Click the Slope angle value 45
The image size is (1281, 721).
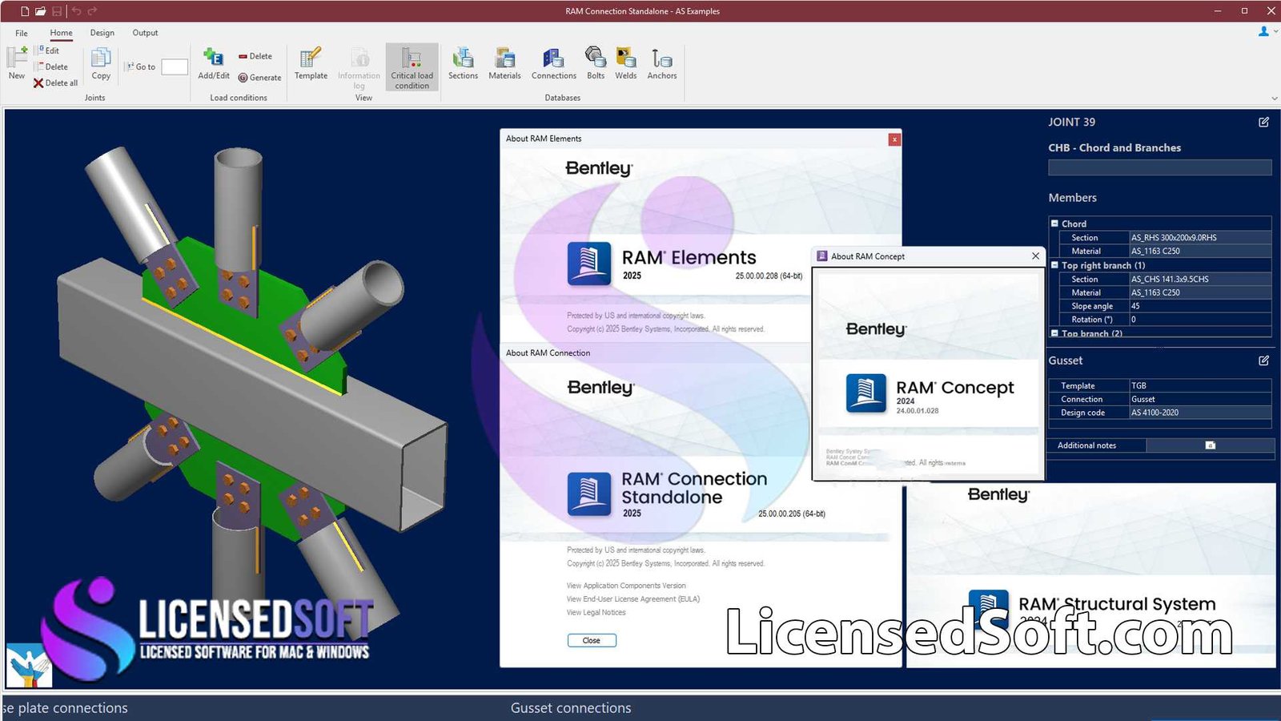[x=1199, y=306]
